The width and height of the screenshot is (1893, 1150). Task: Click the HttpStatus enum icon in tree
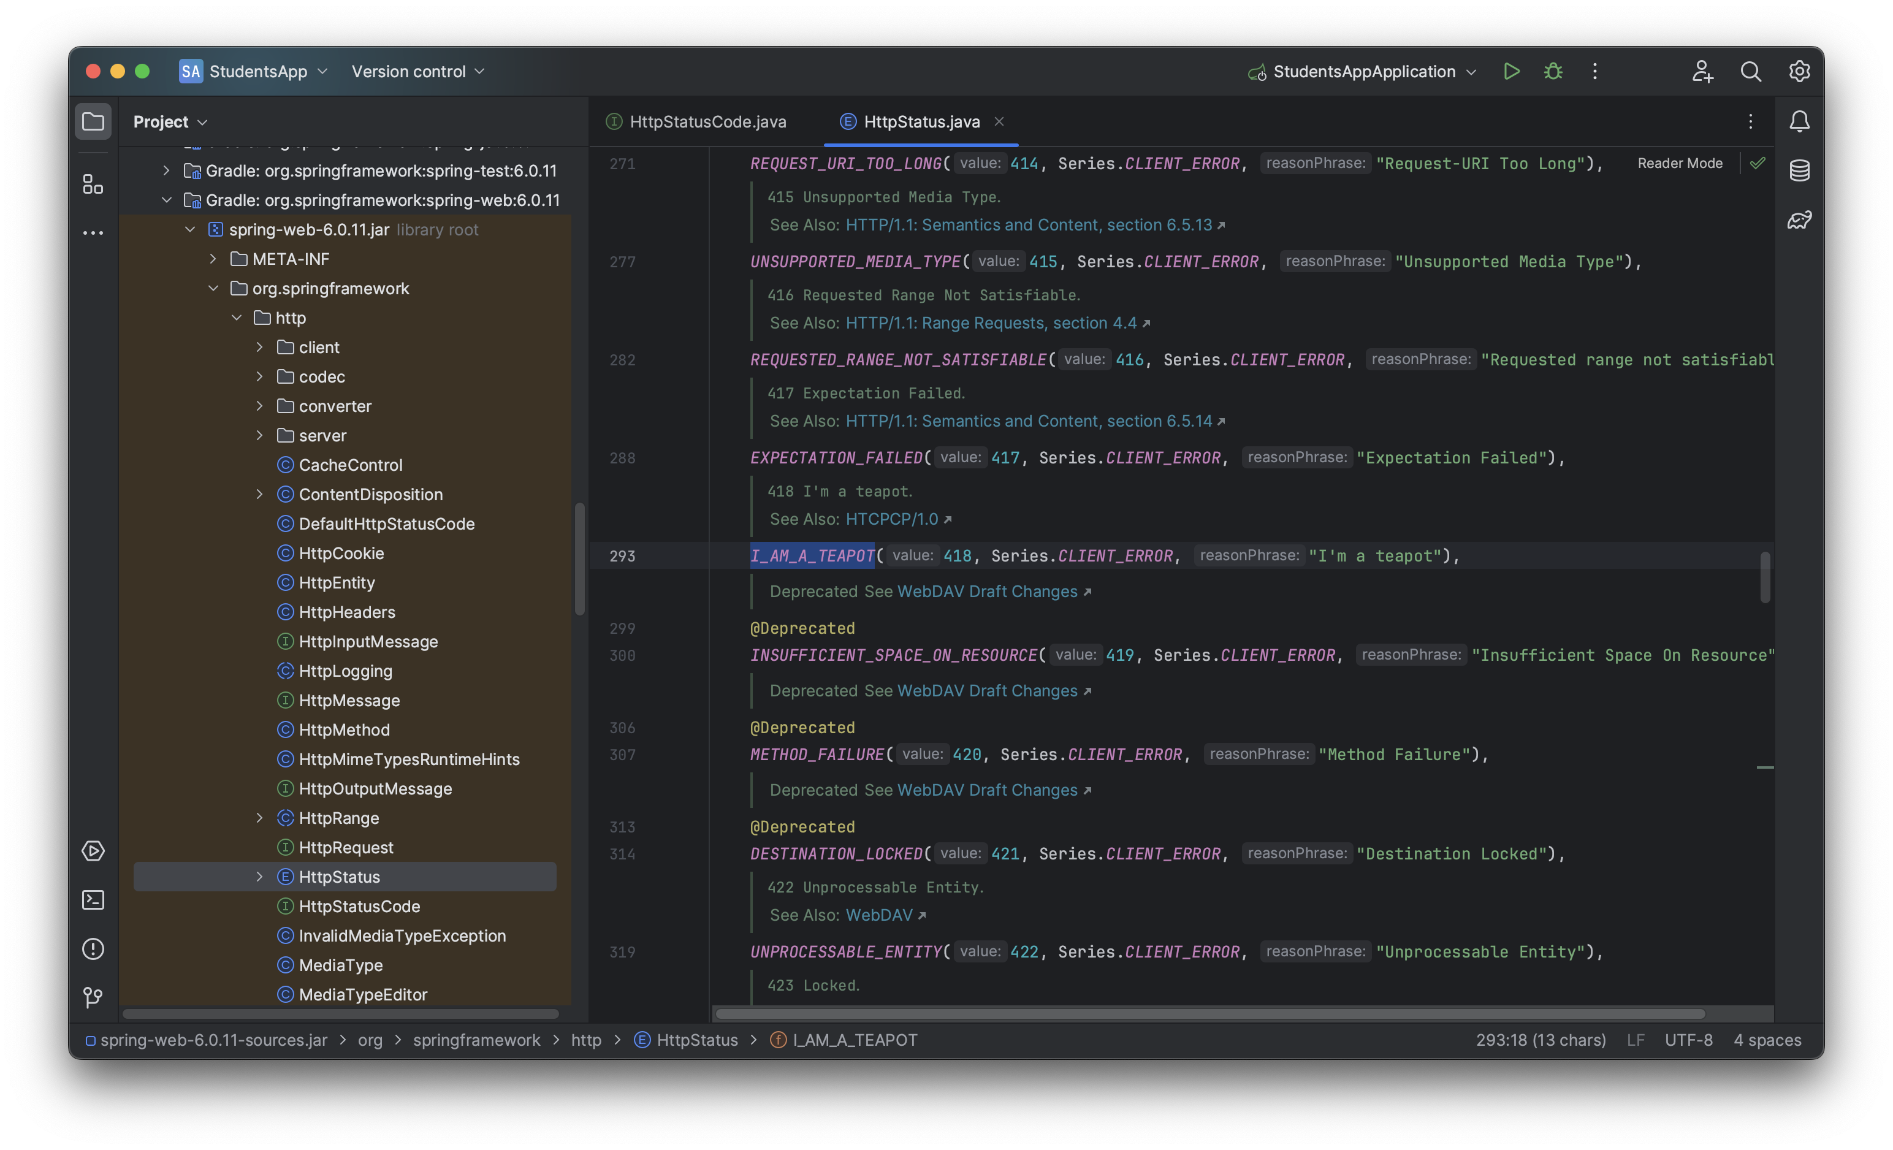pos(285,877)
